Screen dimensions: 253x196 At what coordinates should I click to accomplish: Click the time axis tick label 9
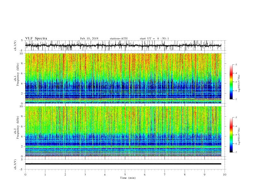(204, 175)
